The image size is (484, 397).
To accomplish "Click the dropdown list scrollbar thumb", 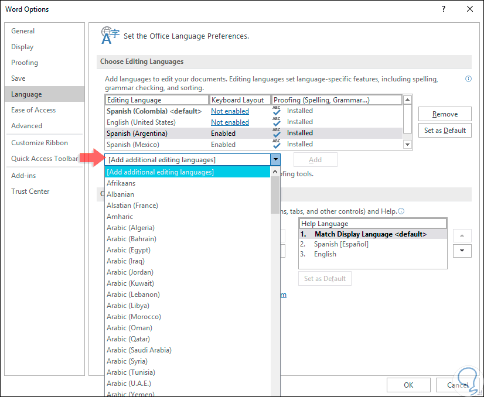I will [275, 195].
